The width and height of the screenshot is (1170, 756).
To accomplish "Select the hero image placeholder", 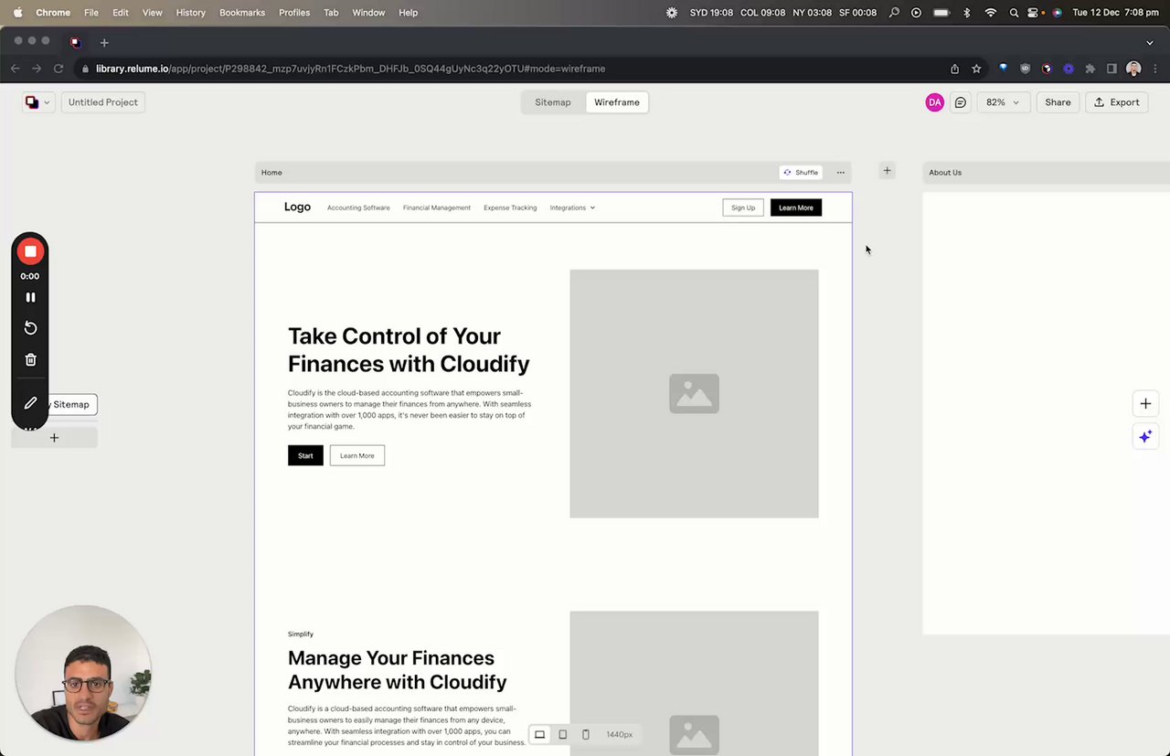I will (x=694, y=393).
